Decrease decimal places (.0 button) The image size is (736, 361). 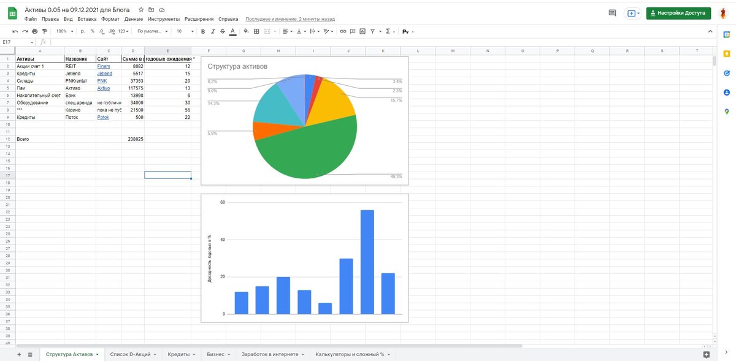click(102, 31)
